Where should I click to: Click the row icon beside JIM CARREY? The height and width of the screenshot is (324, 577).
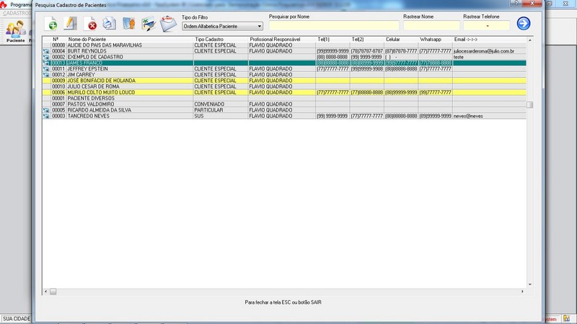46,75
